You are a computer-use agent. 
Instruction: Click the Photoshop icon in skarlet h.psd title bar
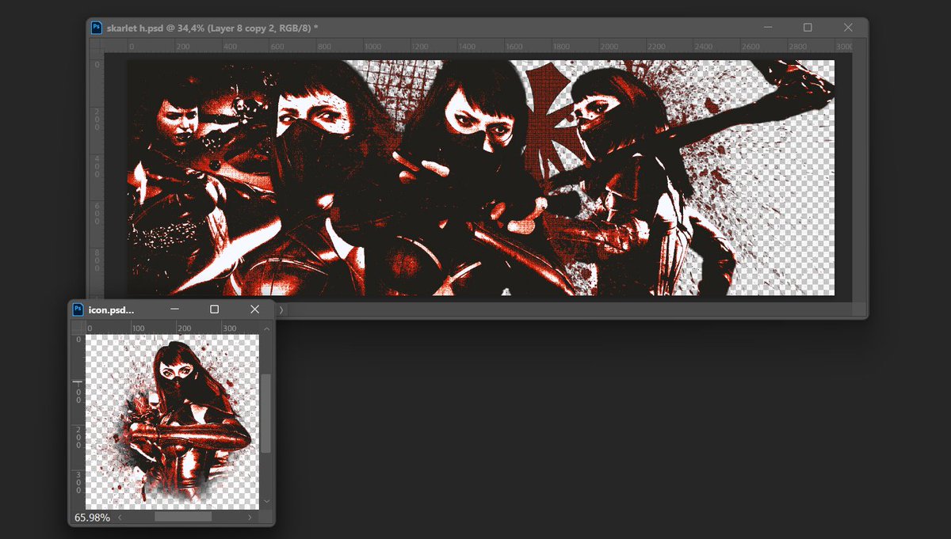coord(96,27)
